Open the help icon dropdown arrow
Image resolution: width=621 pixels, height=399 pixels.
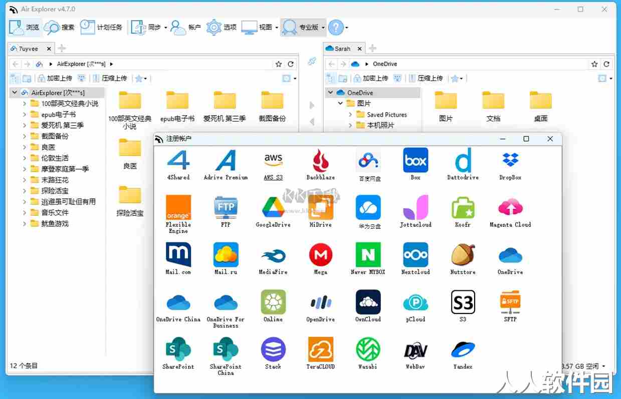click(347, 28)
